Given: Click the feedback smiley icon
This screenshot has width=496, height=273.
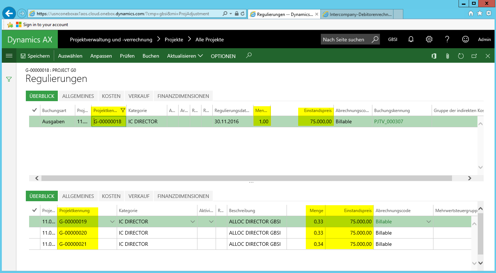Looking at the screenshot, I should [465, 40].
